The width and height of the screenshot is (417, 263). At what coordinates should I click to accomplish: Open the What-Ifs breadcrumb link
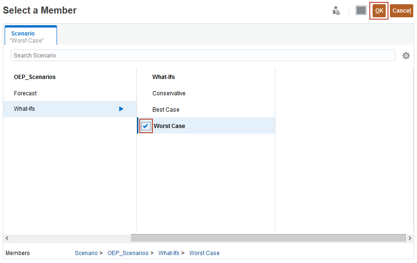tap(169, 253)
